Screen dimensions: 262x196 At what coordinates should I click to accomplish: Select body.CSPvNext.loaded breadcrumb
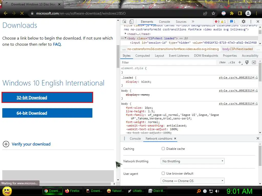click(237, 49)
